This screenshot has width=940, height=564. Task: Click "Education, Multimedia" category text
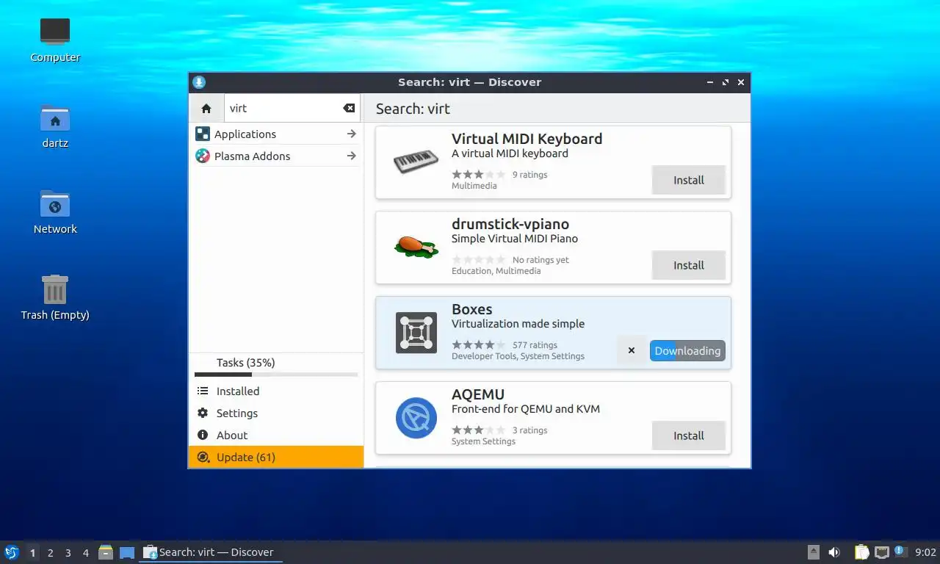click(496, 271)
